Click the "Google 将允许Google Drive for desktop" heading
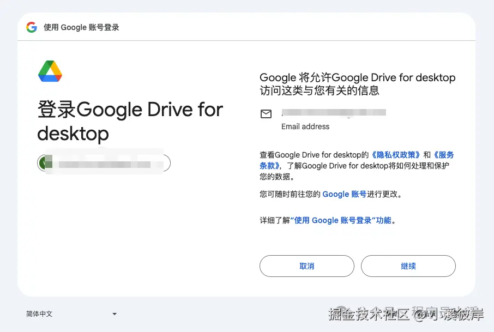This screenshot has height=332, width=494. tap(357, 77)
